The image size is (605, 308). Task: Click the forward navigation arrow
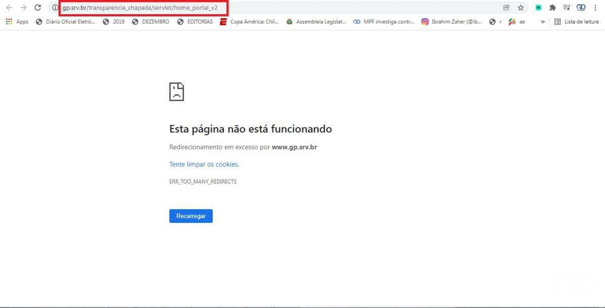click(23, 8)
